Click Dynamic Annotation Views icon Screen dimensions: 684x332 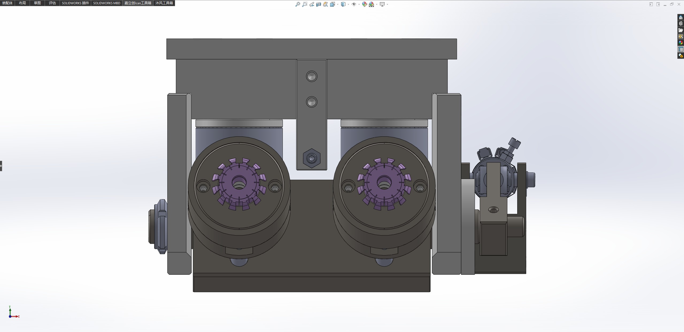325,4
